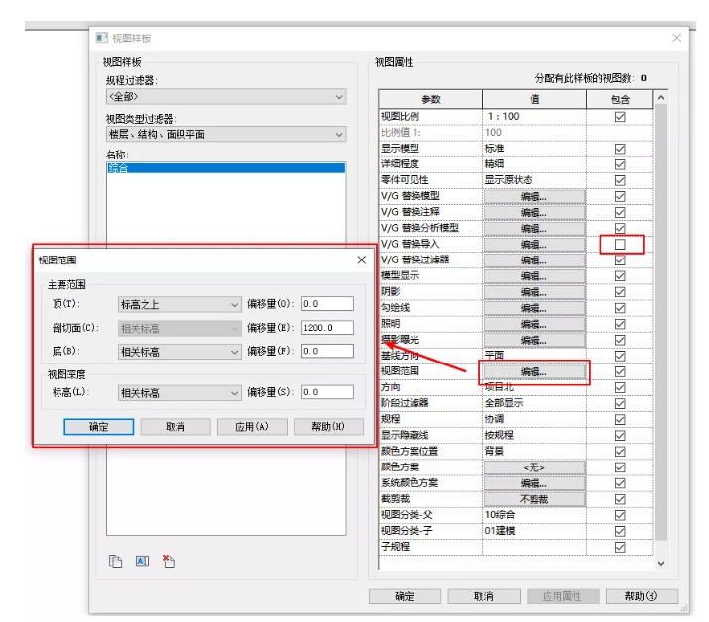Image resolution: width=709 pixels, height=622 pixels.
Task: Click 编辑 button for 照明 row
Action: pos(534,324)
